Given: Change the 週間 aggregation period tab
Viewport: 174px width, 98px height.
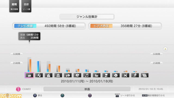Looking at the screenshot, I should click(14, 6).
